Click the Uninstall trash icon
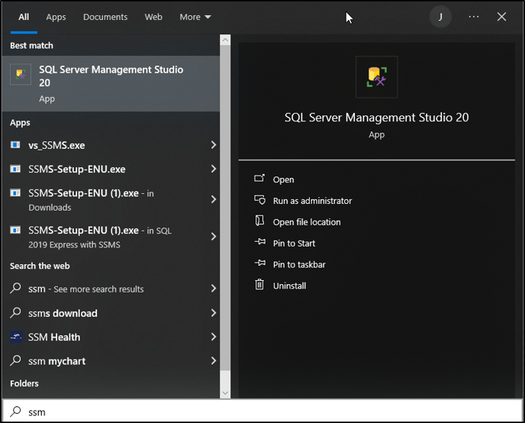Image resolution: width=525 pixels, height=423 pixels. [x=259, y=284]
